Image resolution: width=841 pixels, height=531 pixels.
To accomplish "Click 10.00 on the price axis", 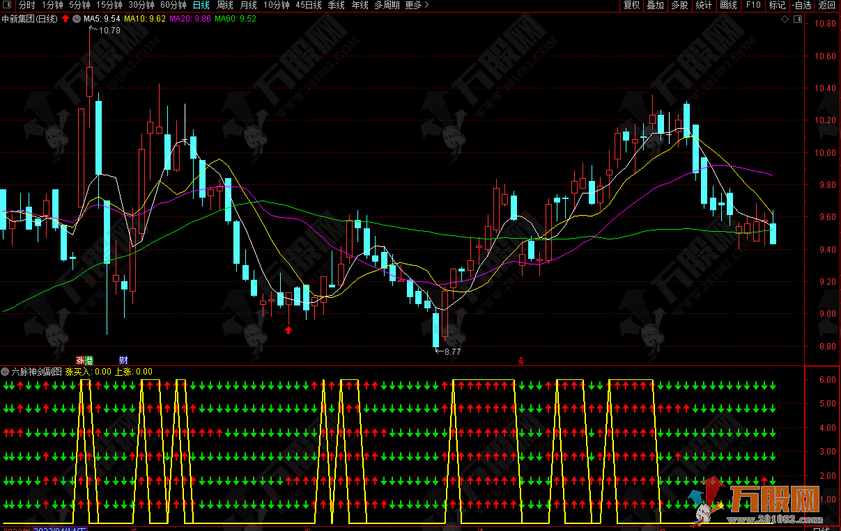I will [825, 152].
